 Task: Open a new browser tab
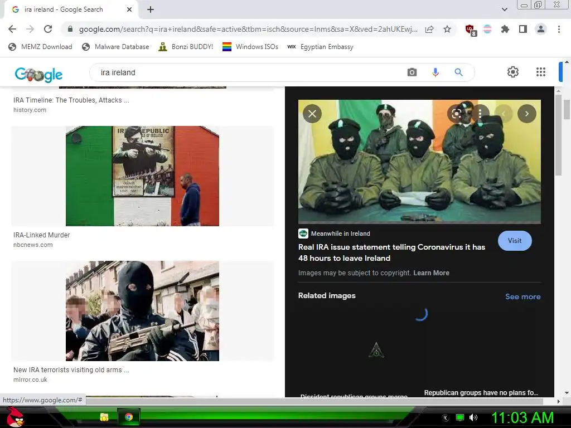[x=151, y=9]
